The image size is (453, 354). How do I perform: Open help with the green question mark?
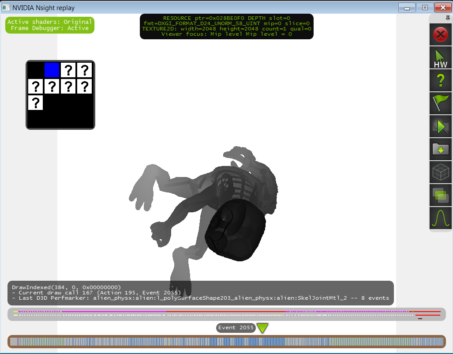(x=440, y=81)
